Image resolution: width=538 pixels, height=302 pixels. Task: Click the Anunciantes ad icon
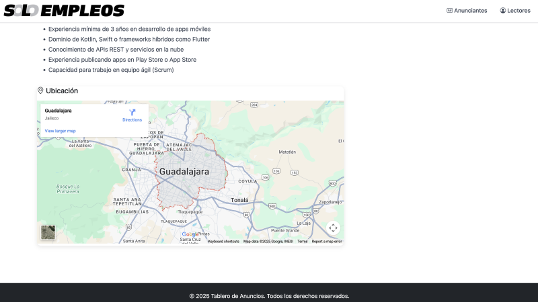(449, 11)
